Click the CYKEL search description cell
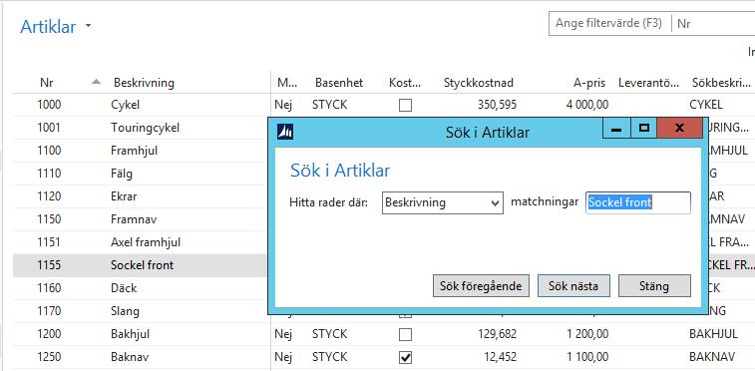The width and height of the screenshot is (755, 371). pyautogui.click(x=706, y=105)
